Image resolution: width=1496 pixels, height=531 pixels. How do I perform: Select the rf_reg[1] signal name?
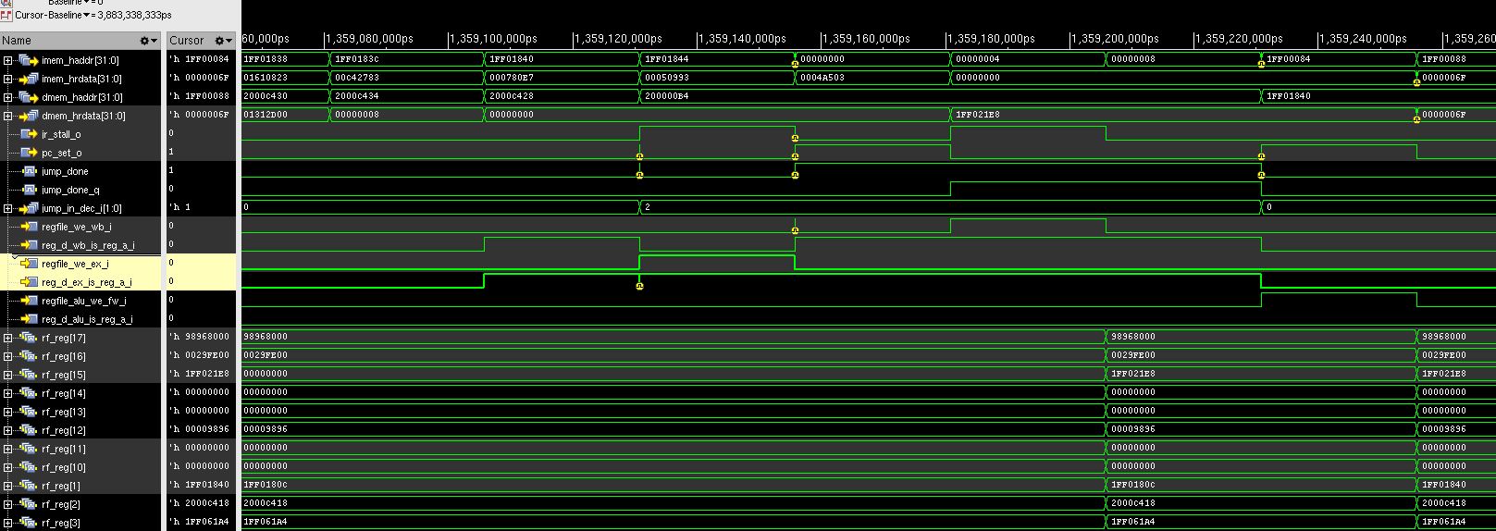click(61, 486)
